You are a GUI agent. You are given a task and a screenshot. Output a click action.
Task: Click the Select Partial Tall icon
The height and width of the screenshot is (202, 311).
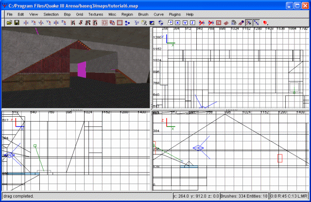[88, 23]
